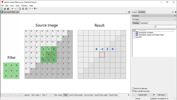Viewport: 177px width, 100px height.
Task: Click the Filter Labels 2 layer tab
Action: (x=36, y=95)
